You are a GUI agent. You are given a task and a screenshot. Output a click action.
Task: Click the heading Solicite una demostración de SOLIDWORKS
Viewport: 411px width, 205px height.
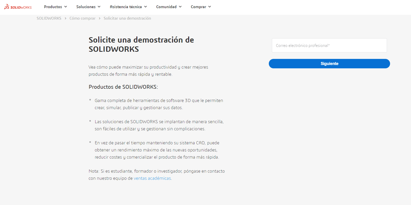pyautogui.click(x=141, y=44)
